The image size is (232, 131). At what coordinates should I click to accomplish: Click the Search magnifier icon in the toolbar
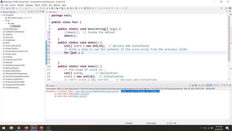tap(221, 8)
